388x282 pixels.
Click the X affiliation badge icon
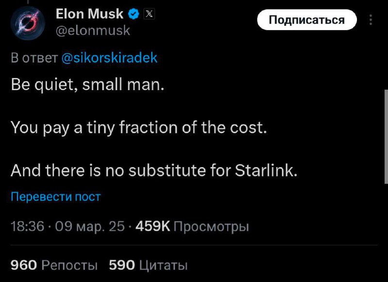coord(148,15)
